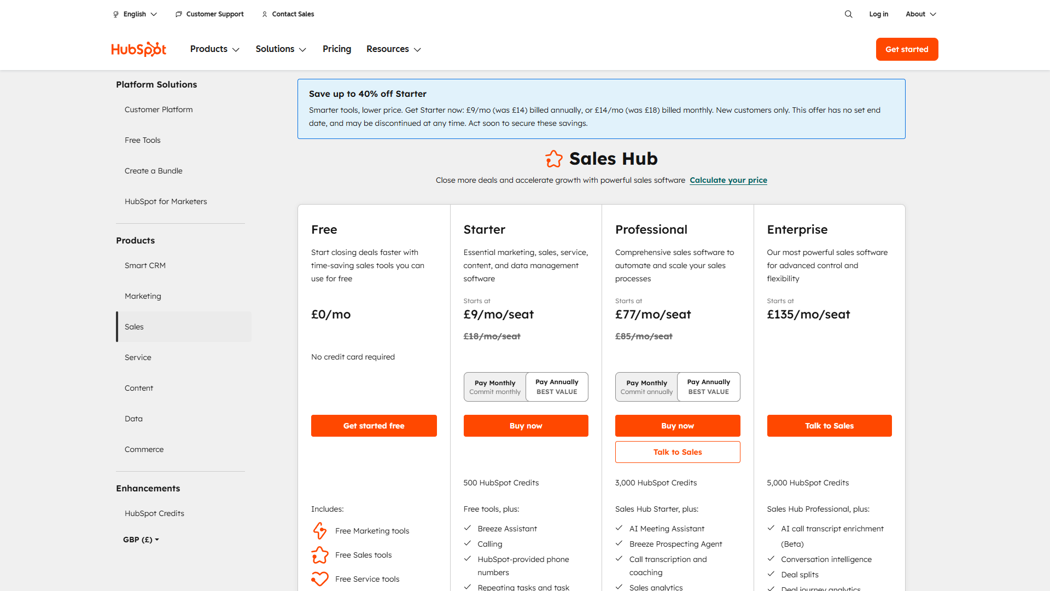Image resolution: width=1050 pixels, height=591 pixels.
Task: Click the HubSpot logo
Action: [138, 49]
